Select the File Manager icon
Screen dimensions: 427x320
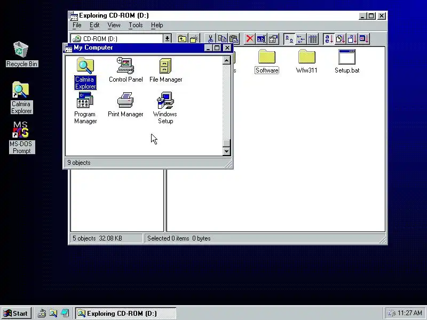click(165, 70)
